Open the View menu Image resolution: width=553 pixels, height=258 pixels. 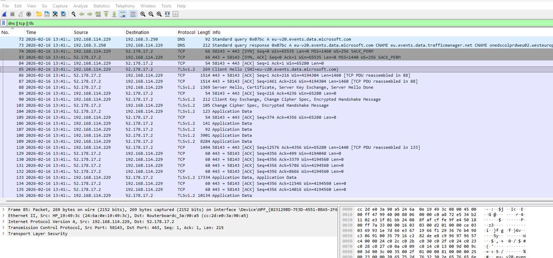31,6
